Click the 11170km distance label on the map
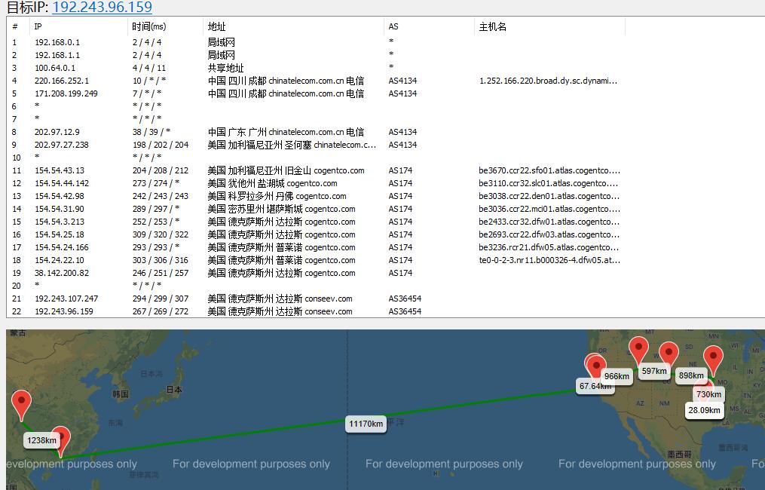 (366, 424)
